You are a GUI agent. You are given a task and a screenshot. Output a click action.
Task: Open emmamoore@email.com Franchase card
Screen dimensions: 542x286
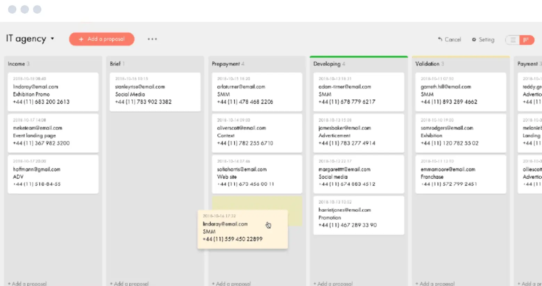[460, 174]
